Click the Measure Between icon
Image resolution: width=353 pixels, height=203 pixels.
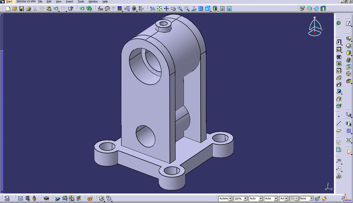[x=20, y=198]
